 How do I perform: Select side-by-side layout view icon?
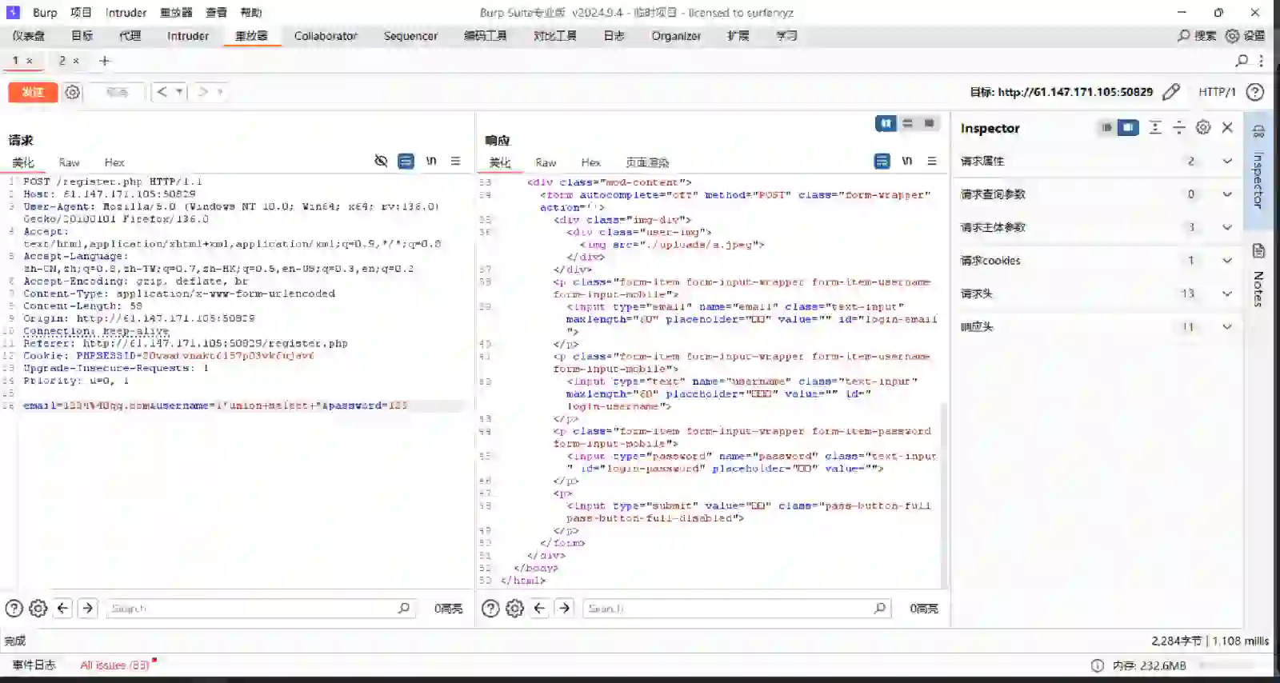coord(886,123)
